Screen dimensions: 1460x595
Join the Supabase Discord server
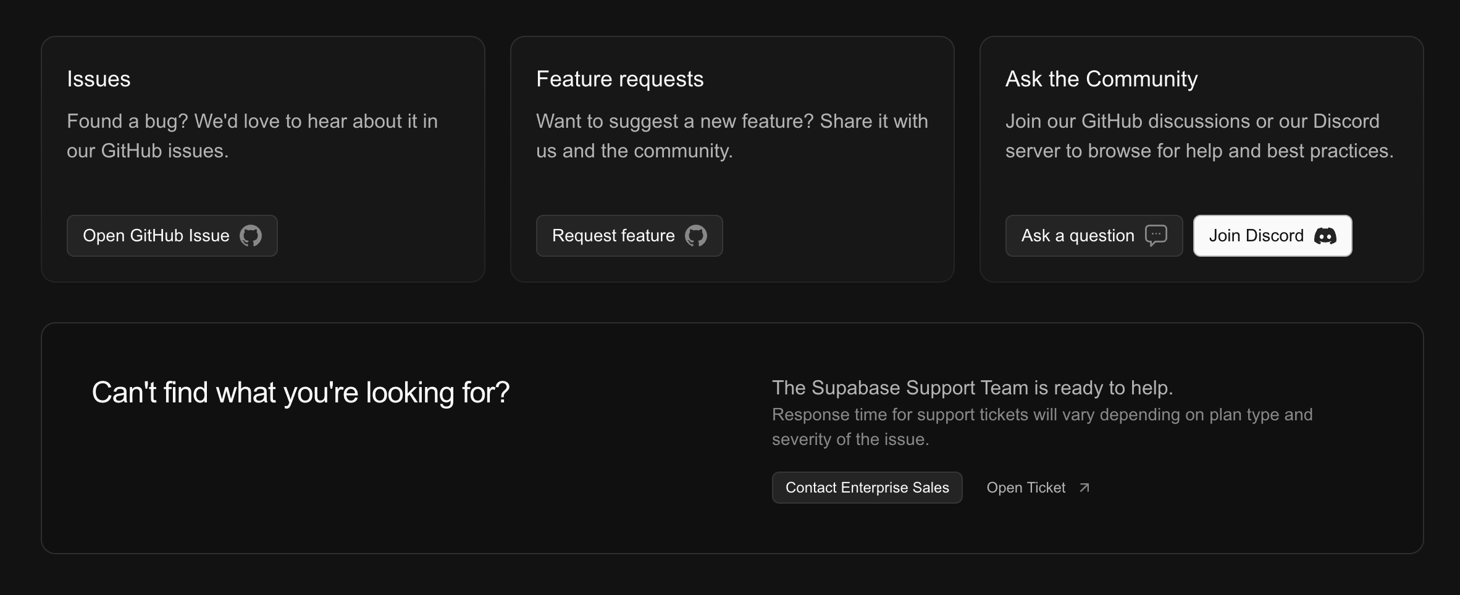click(1272, 235)
